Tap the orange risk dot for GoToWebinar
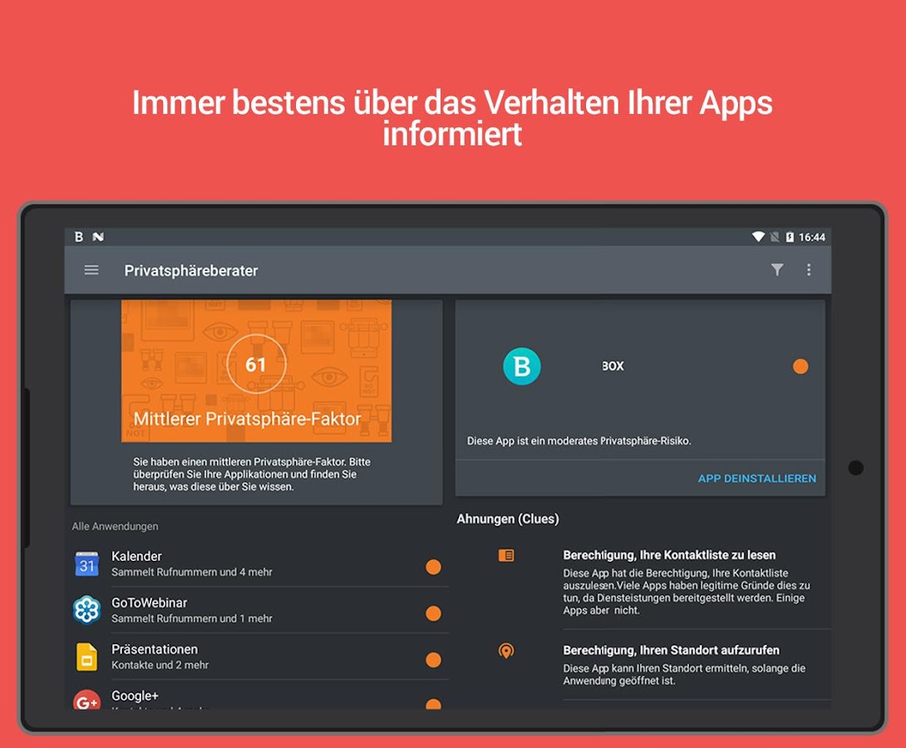906x748 pixels. click(433, 613)
